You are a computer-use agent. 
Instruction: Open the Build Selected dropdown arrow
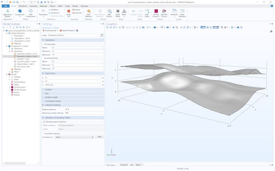57,31
